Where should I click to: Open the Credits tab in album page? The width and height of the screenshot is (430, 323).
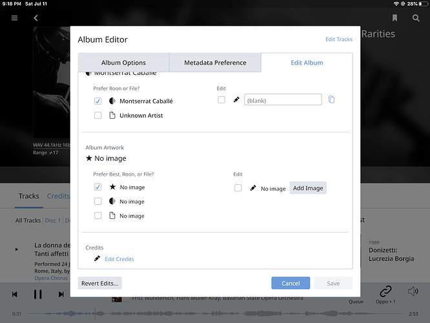[58, 196]
